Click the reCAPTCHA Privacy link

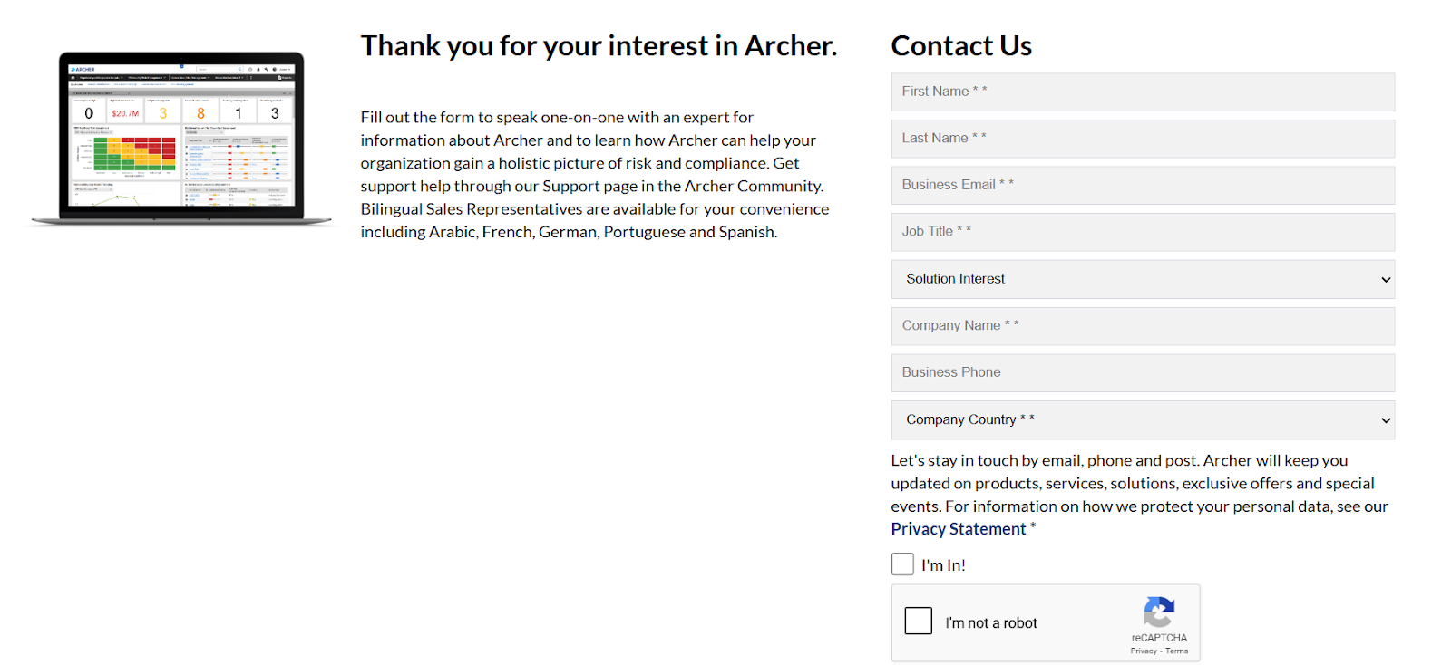pos(1143,651)
